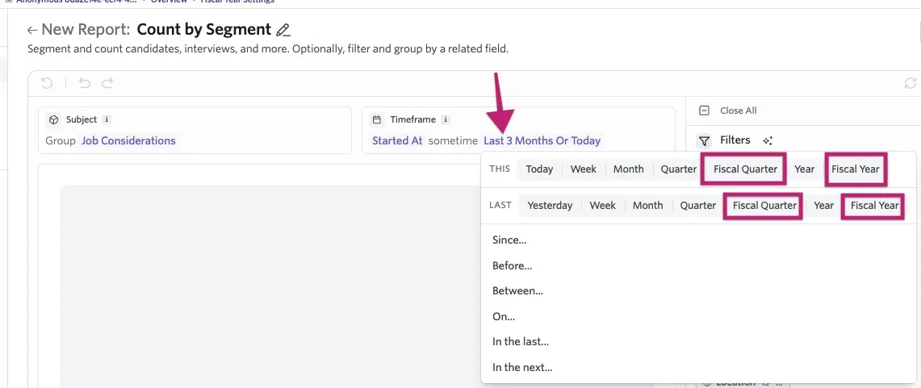Click the Group label in Subject

pos(61,141)
